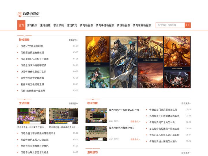
Task: Open the site logo at top left
Action: pos(29,14)
